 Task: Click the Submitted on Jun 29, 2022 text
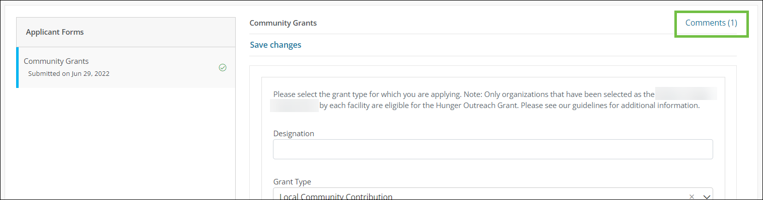tap(69, 73)
